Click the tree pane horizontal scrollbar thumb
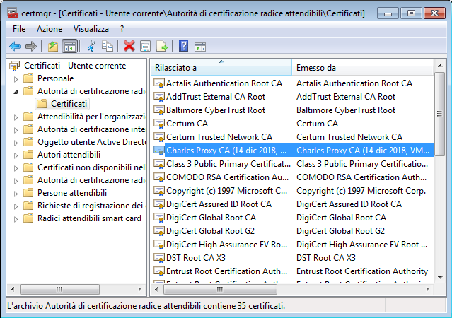The image size is (452, 318). (59, 289)
